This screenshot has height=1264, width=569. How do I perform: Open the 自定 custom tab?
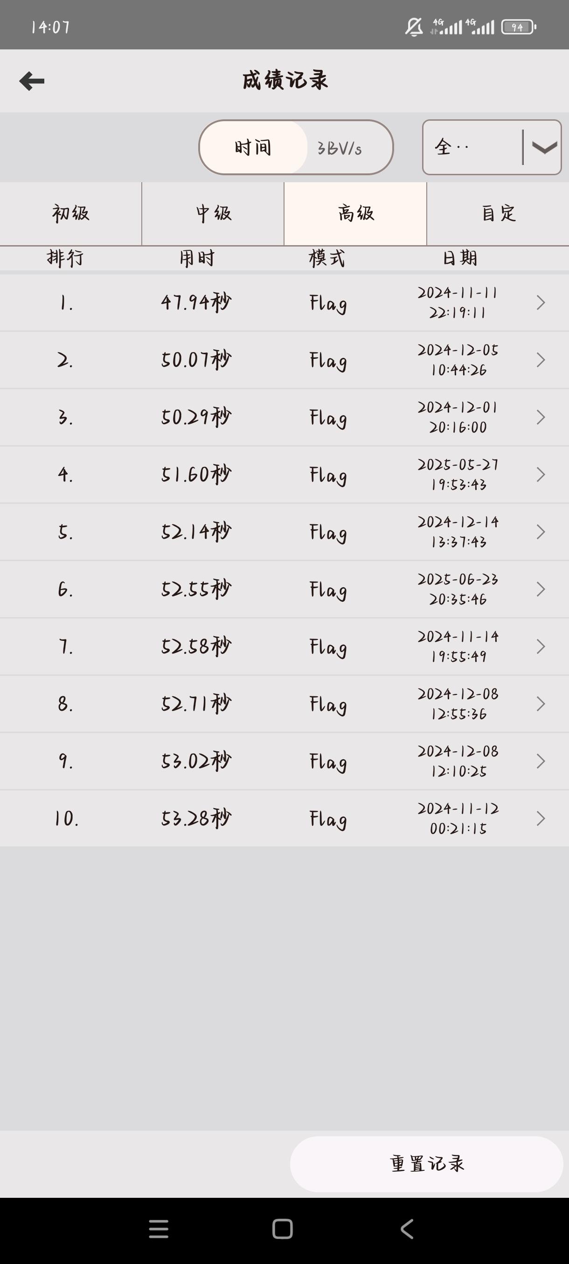coord(498,213)
